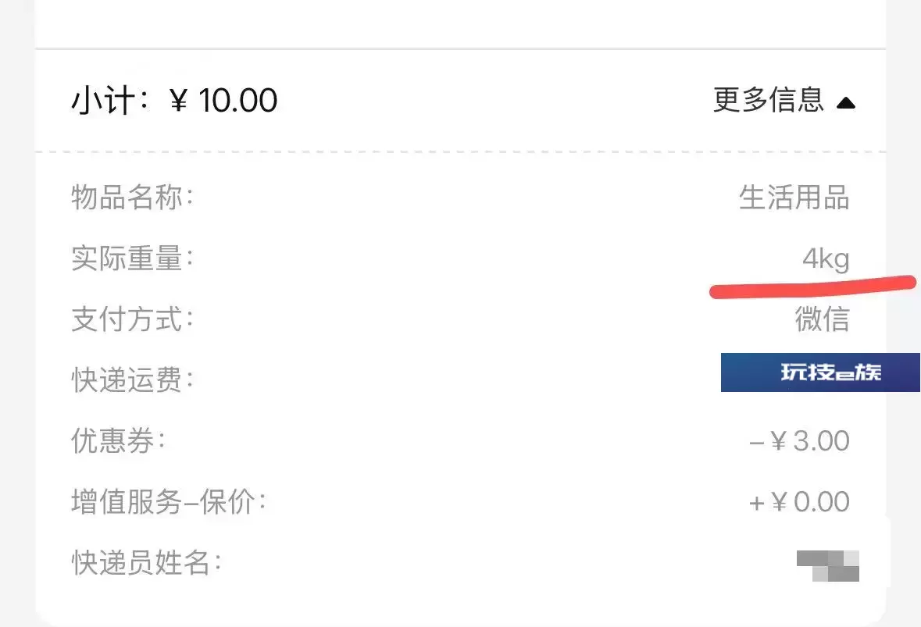921x627 pixels.
Task: Click the dashed divider below subtotal
Action: tap(461, 152)
